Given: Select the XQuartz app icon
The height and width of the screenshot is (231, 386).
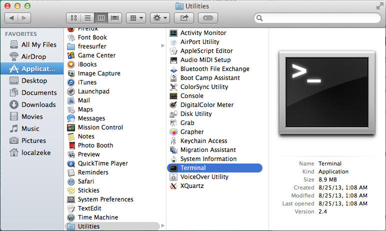Looking at the screenshot, I should click(173, 186).
